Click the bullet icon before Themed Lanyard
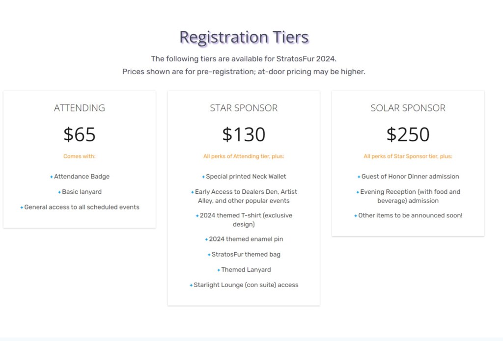Screen dimensions: 503x341 (x=219, y=270)
